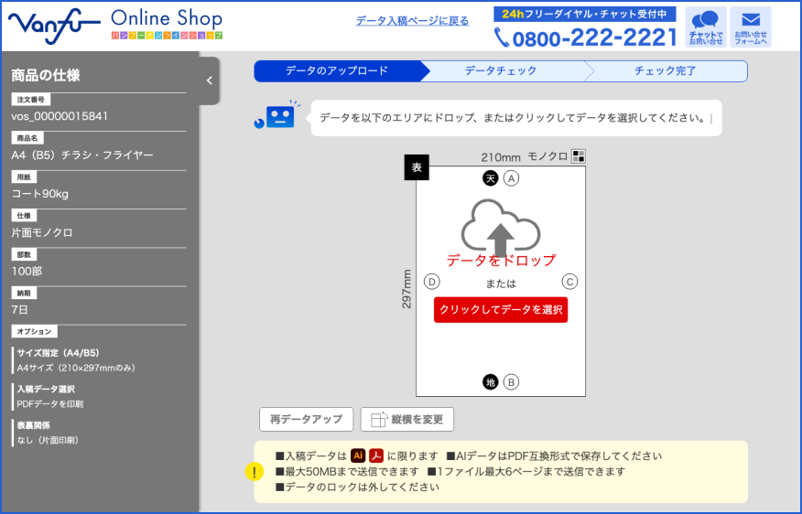Select the circled B edge marker
This screenshot has height=514, width=802.
tap(512, 381)
